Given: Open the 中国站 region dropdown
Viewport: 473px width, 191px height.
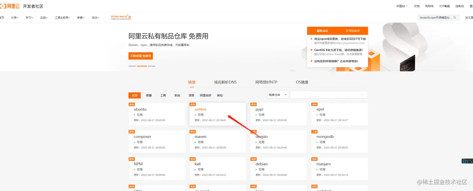Looking at the screenshot, I should (402, 6).
